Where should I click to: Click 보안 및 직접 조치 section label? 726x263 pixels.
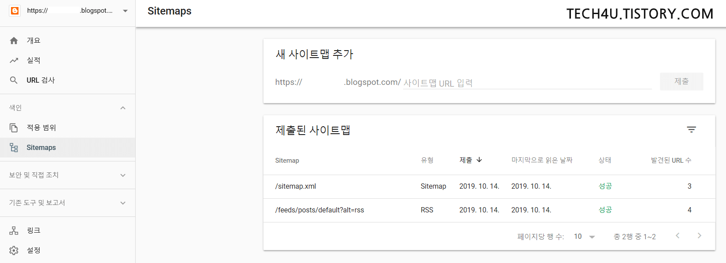coord(34,175)
